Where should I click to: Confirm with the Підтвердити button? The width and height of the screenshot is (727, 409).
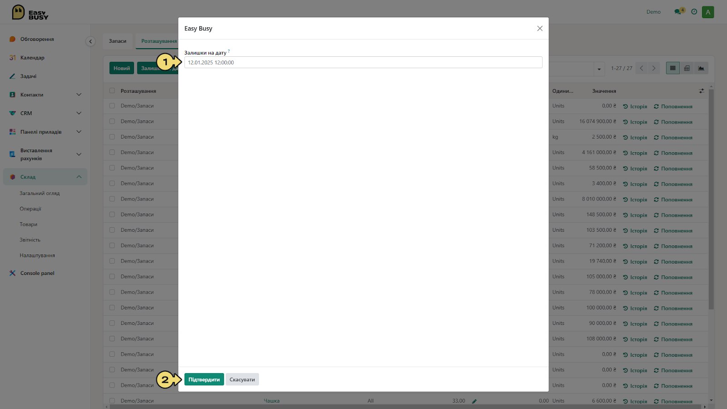[x=204, y=379]
